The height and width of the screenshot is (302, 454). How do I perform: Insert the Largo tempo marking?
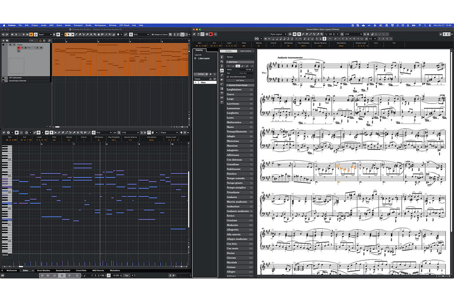pyautogui.click(x=240, y=99)
